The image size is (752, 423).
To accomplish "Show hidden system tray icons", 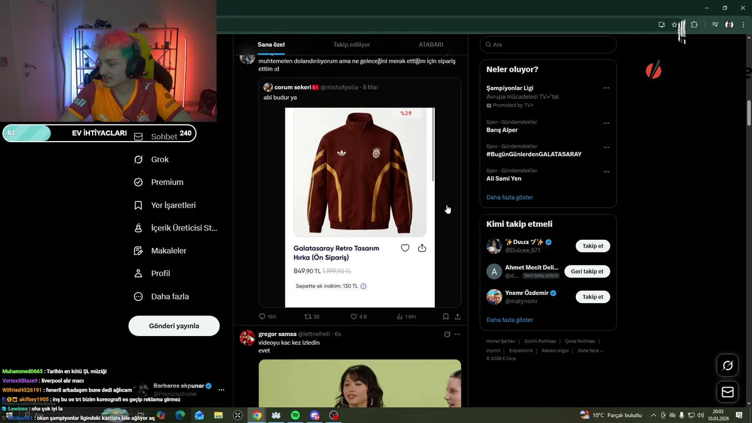I will 653,415.
